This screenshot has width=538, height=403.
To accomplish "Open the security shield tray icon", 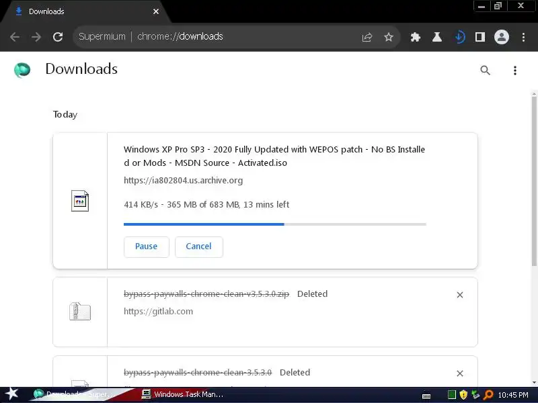I will pos(463,395).
